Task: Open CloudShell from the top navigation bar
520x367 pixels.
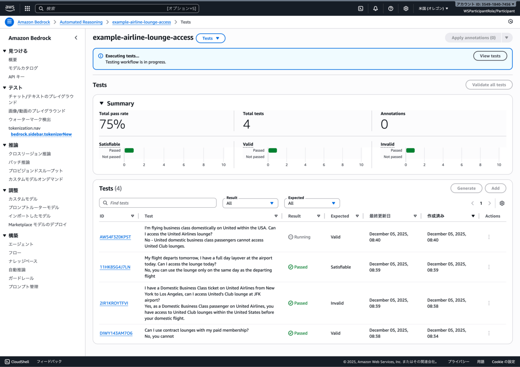Action: (x=360, y=8)
